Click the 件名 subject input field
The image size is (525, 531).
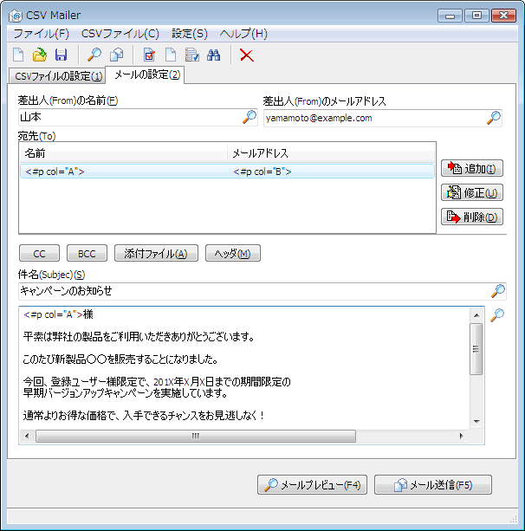[x=251, y=291]
